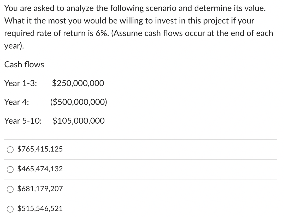Click the ($500,000,000) negative cash flow
The height and width of the screenshot is (217, 284).
[79, 102]
